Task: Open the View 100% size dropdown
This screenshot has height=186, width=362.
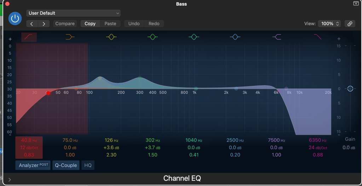Action: point(329,24)
